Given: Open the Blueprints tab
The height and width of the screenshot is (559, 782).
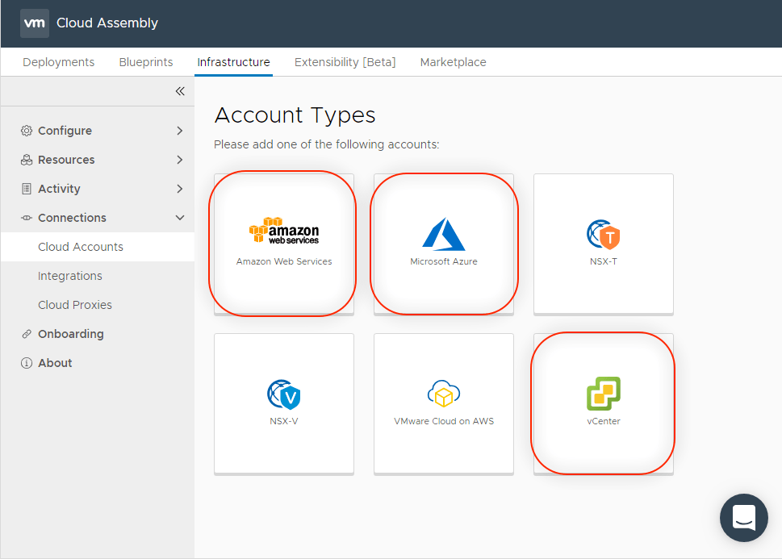Looking at the screenshot, I should [145, 62].
